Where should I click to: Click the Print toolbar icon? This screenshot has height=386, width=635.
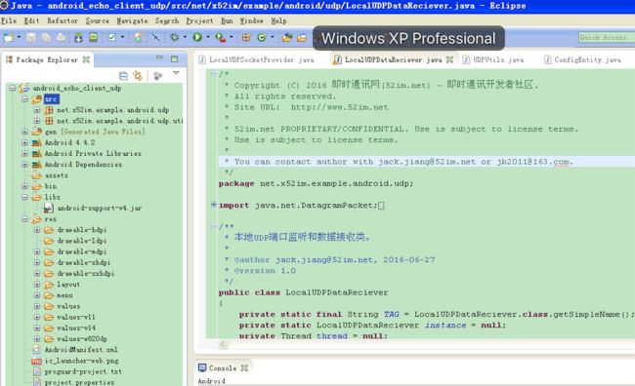pyautogui.click(x=61, y=38)
